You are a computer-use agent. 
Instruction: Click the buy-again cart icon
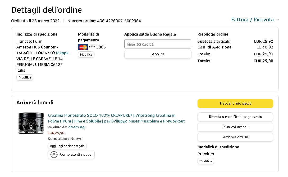coord(54,155)
